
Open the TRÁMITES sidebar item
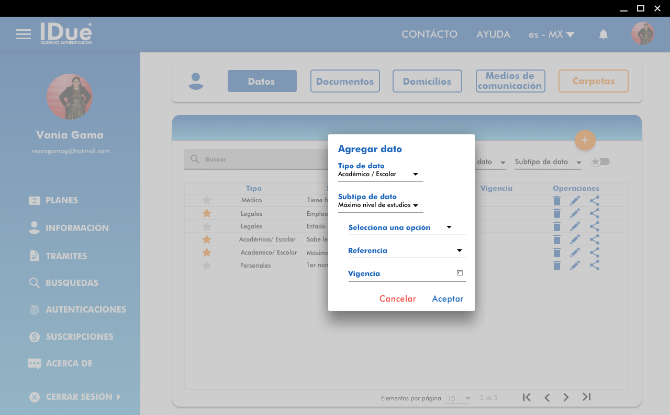click(x=66, y=256)
